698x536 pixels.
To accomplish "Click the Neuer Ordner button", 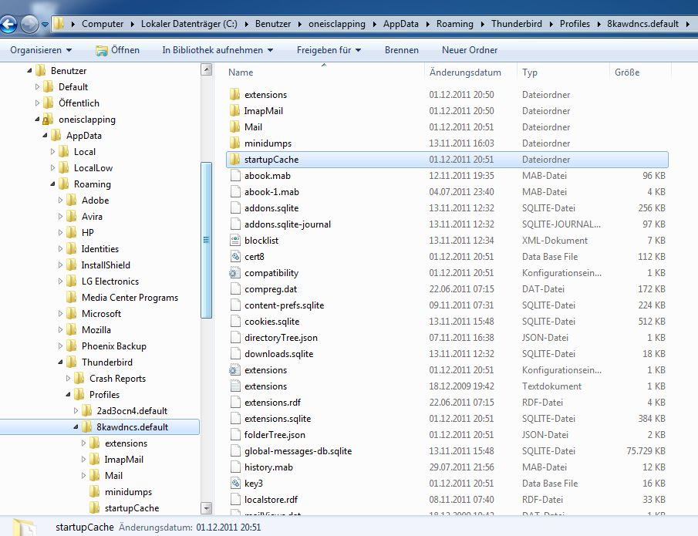I will click(x=470, y=50).
